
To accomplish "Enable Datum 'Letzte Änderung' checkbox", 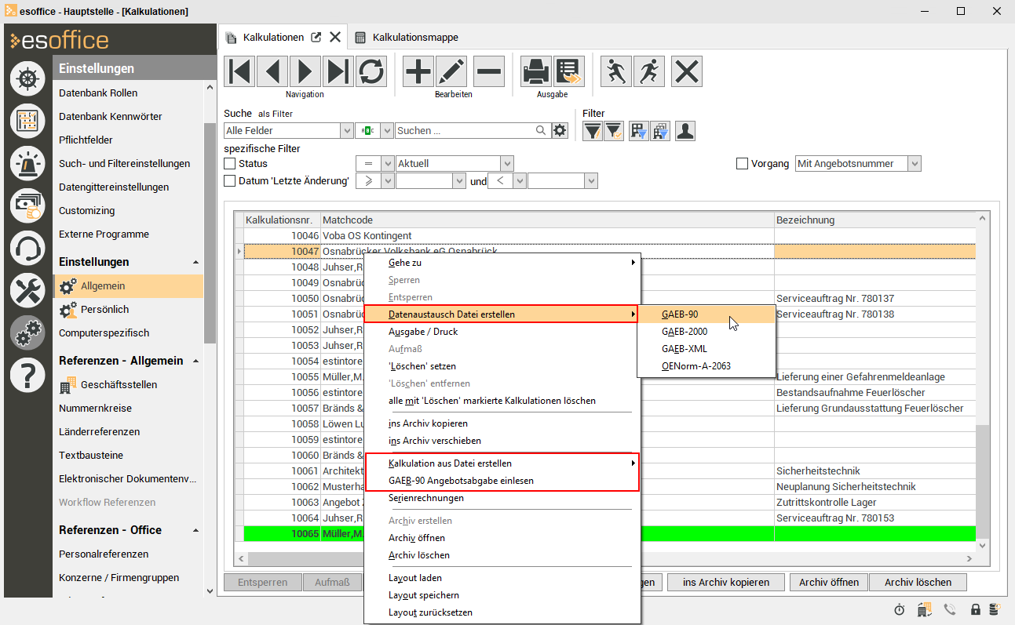I will (230, 181).
